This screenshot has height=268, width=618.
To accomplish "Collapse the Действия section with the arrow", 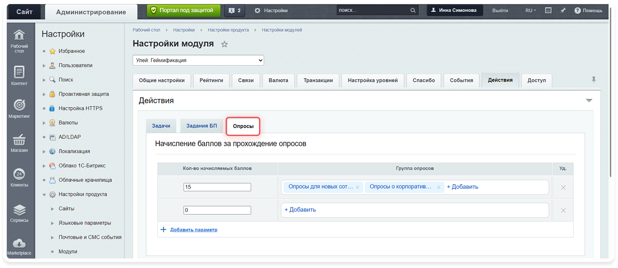I will click(x=589, y=101).
